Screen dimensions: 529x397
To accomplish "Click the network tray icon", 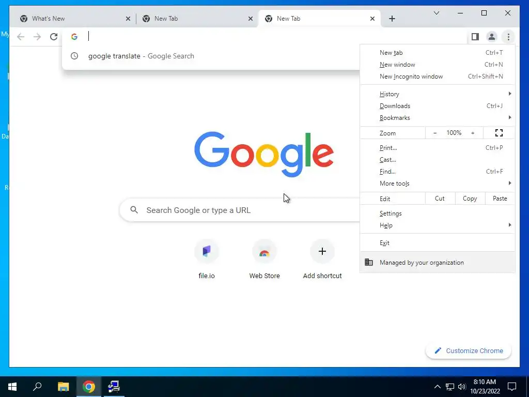I will 450,387.
